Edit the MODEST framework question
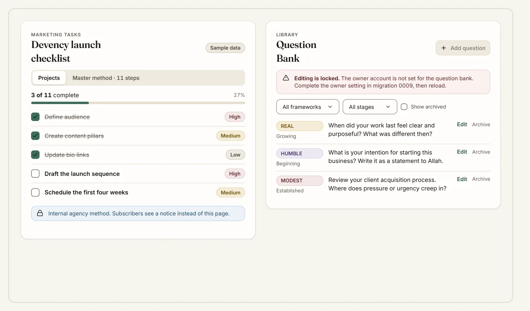Screen dimensions: 530x311 (x=462, y=179)
